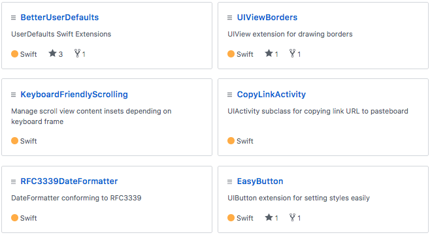The width and height of the screenshot is (430, 235).
Task: Open EasyButton fork count icon
Action: (x=293, y=217)
